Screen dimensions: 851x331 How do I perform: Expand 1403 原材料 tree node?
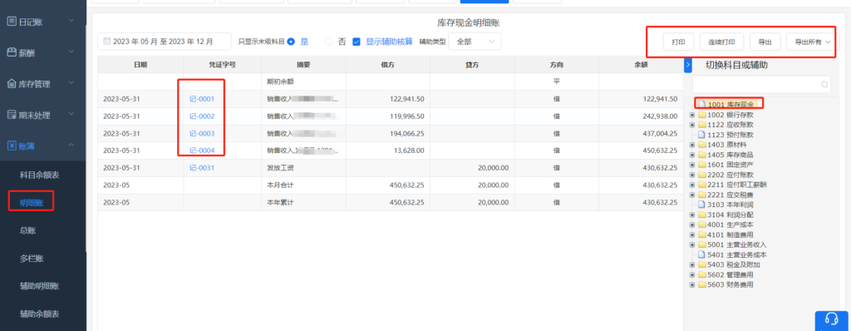click(x=692, y=145)
